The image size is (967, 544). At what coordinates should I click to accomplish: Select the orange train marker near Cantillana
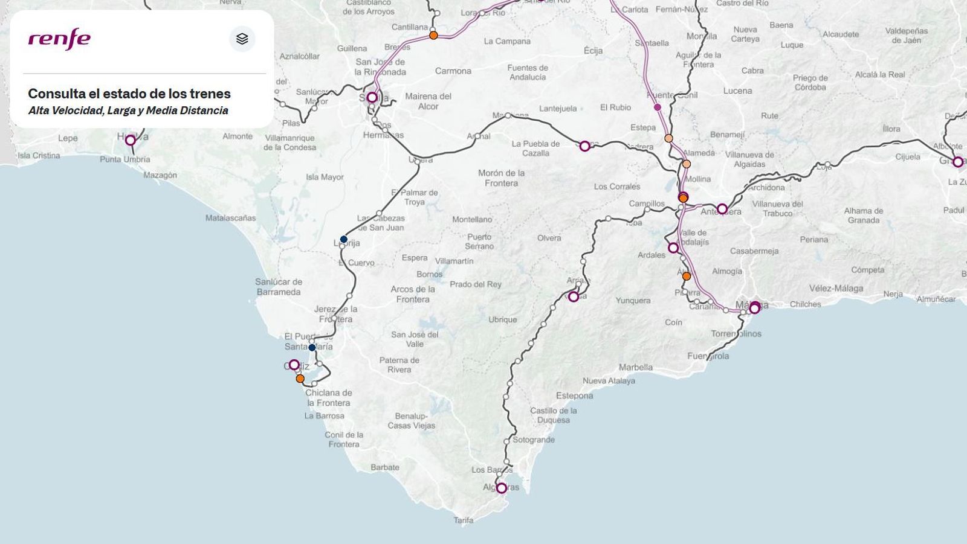(433, 35)
